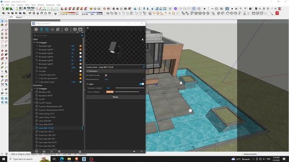Open Textures category in Asset Editor toolbar
Image resolution: width=289 pixels, height=162 pixels.
(58, 29)
